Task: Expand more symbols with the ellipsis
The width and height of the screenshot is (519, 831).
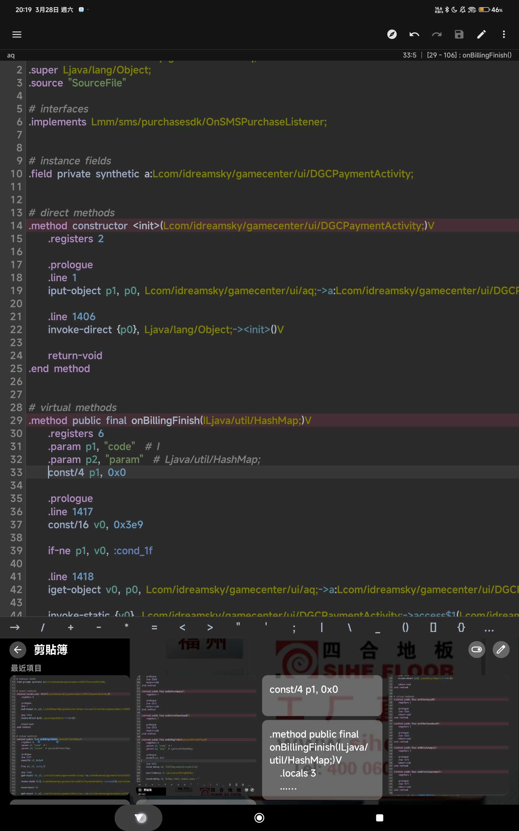Action: [x=489, y=628]
